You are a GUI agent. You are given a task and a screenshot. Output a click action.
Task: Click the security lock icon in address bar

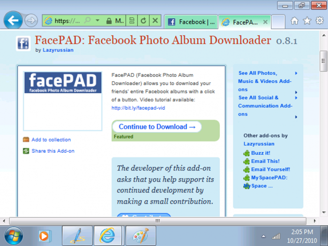tap(109, 21)
